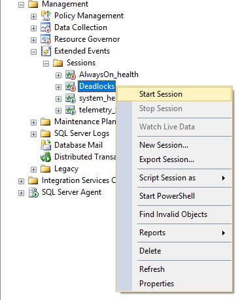
Task: Select the SQL Server Agent tree item
Action: pos(71,192)
